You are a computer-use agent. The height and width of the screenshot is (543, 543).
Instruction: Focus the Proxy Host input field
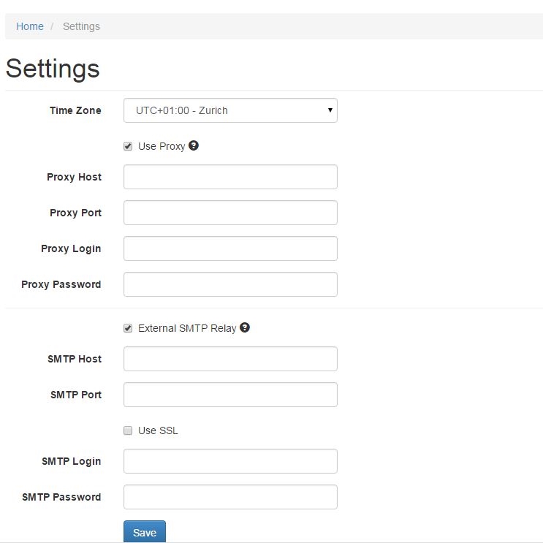tap(230, 177)
